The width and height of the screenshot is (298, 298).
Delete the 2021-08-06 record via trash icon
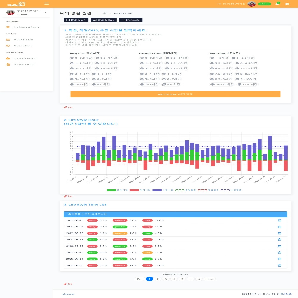279,265
